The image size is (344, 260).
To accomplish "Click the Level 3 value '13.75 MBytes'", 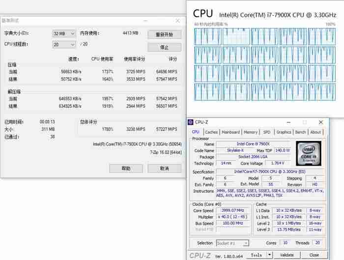I will click(x=289, y=230).
